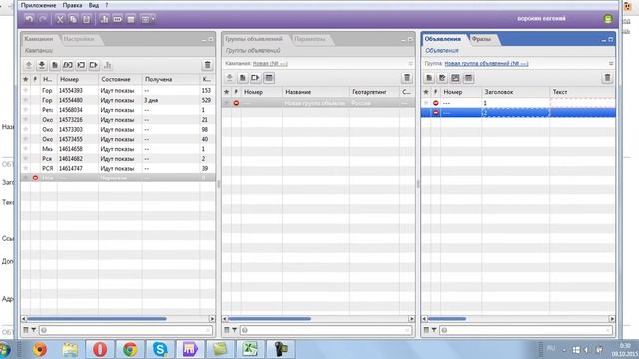
Task: Click ad groups panel horizontal scrollbar
Action: pyautogui.click(x=269, y=319)
